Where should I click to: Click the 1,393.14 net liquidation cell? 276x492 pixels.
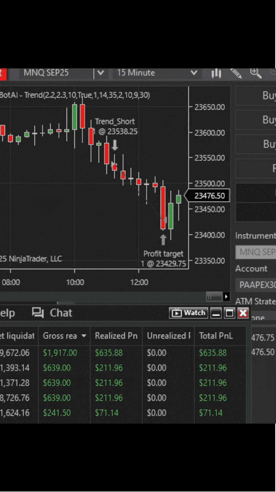coord(15,368)
